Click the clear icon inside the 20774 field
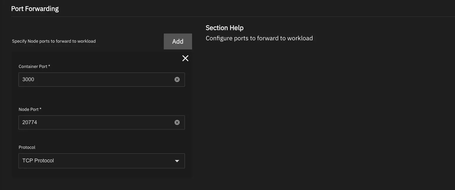This screenshot has width=455, height=190. click(177, 122)
